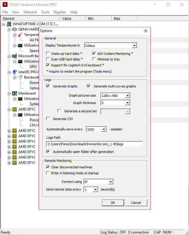
Task: Enable Wake-up hard disks checkbox
Action: point(48,54)
